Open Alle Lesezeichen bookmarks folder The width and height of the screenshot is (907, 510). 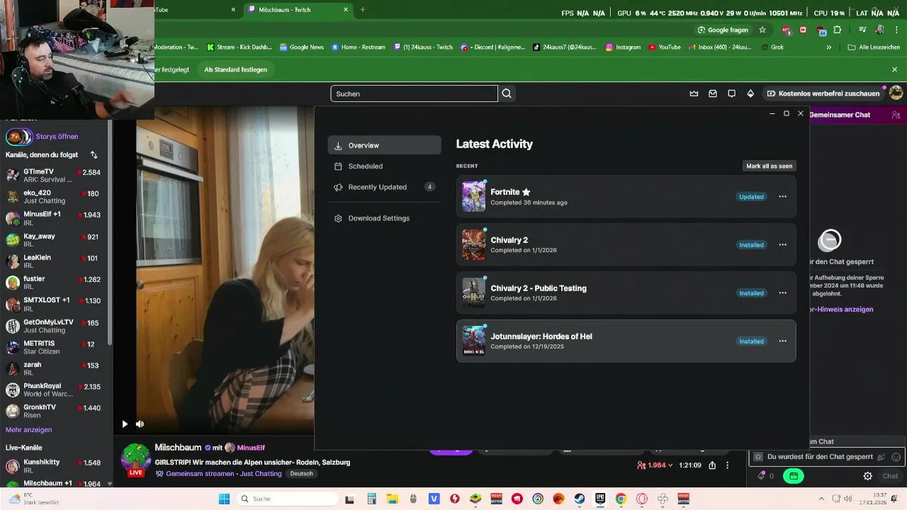point(873,47)
